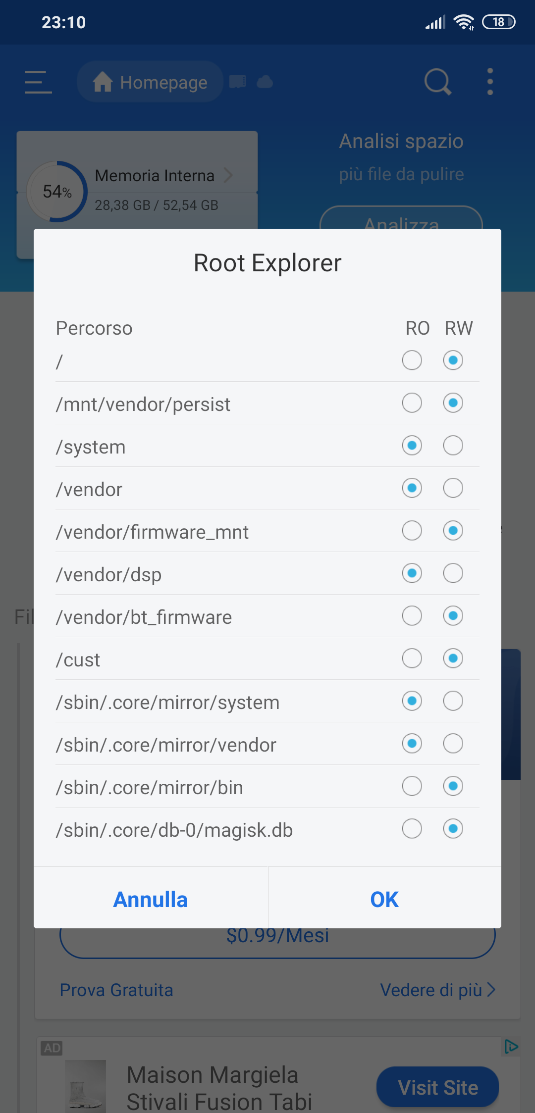Tap the cloud storage icon
The width and height of the screenshot is (535, 1113).
[x=265, y=82]
